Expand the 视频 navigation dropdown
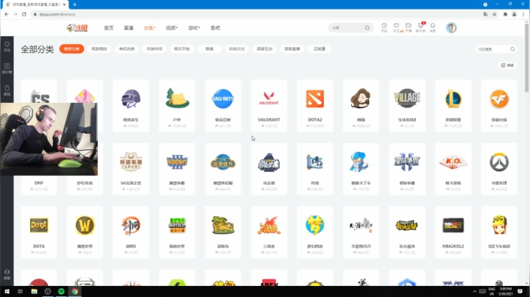Image resolution: width=530 pixels, height=297 pixels. coord(172,28)
